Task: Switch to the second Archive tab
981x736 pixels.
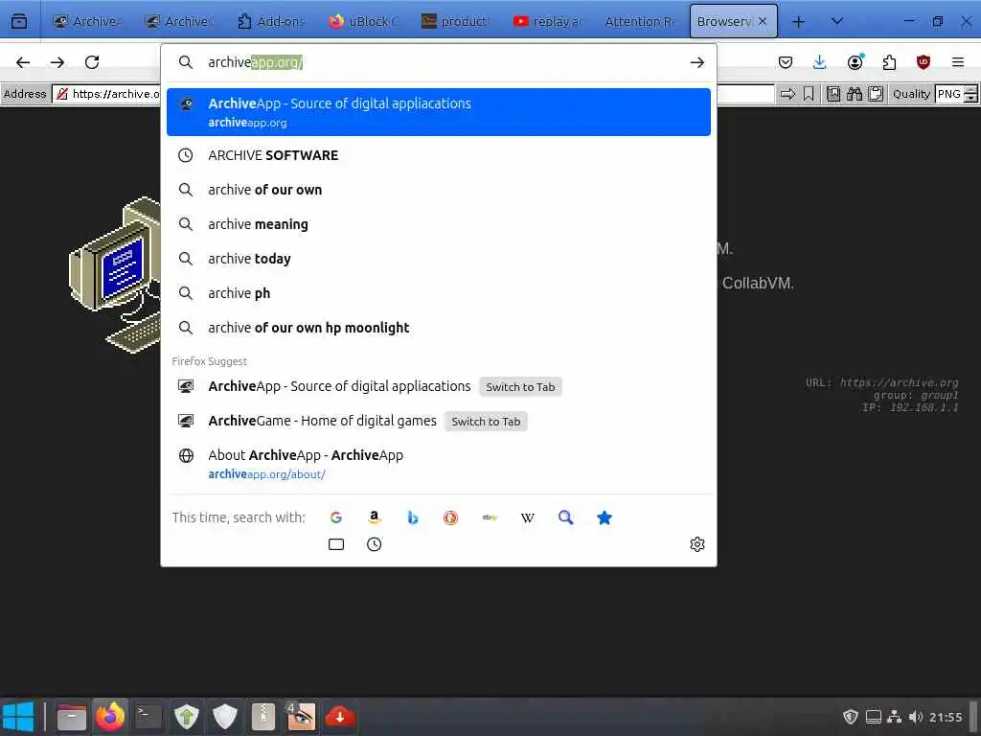Action: pyautogui.click(x=178, y=21)
